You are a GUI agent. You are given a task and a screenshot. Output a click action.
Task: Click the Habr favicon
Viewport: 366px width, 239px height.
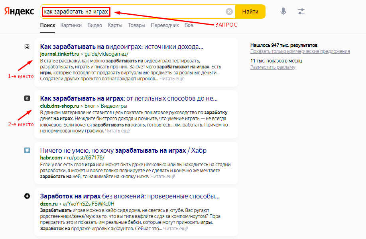[27, 150]
